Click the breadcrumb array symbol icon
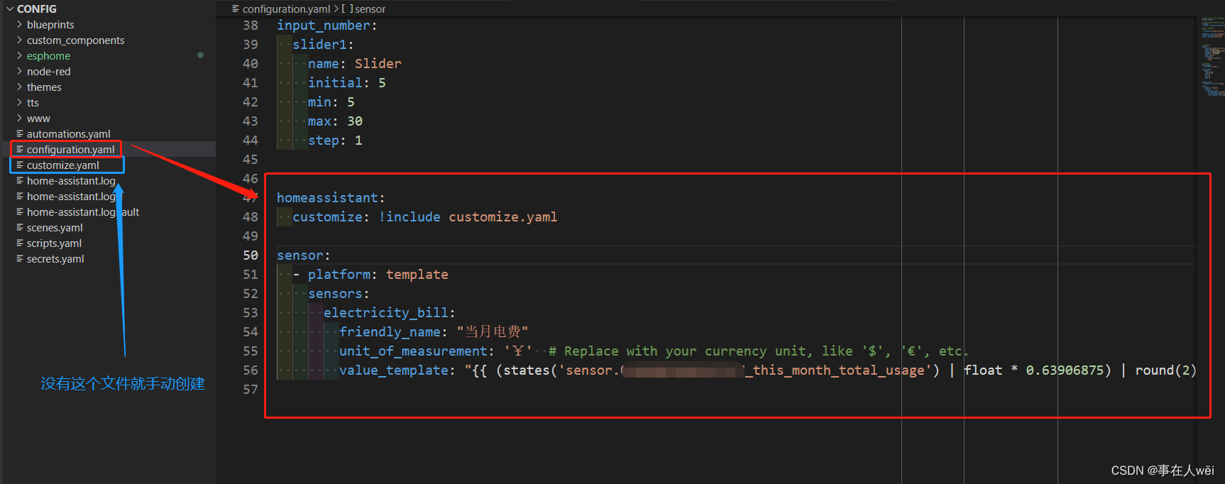This screenshot has width=1225, height=484. (x=347, y=9)
